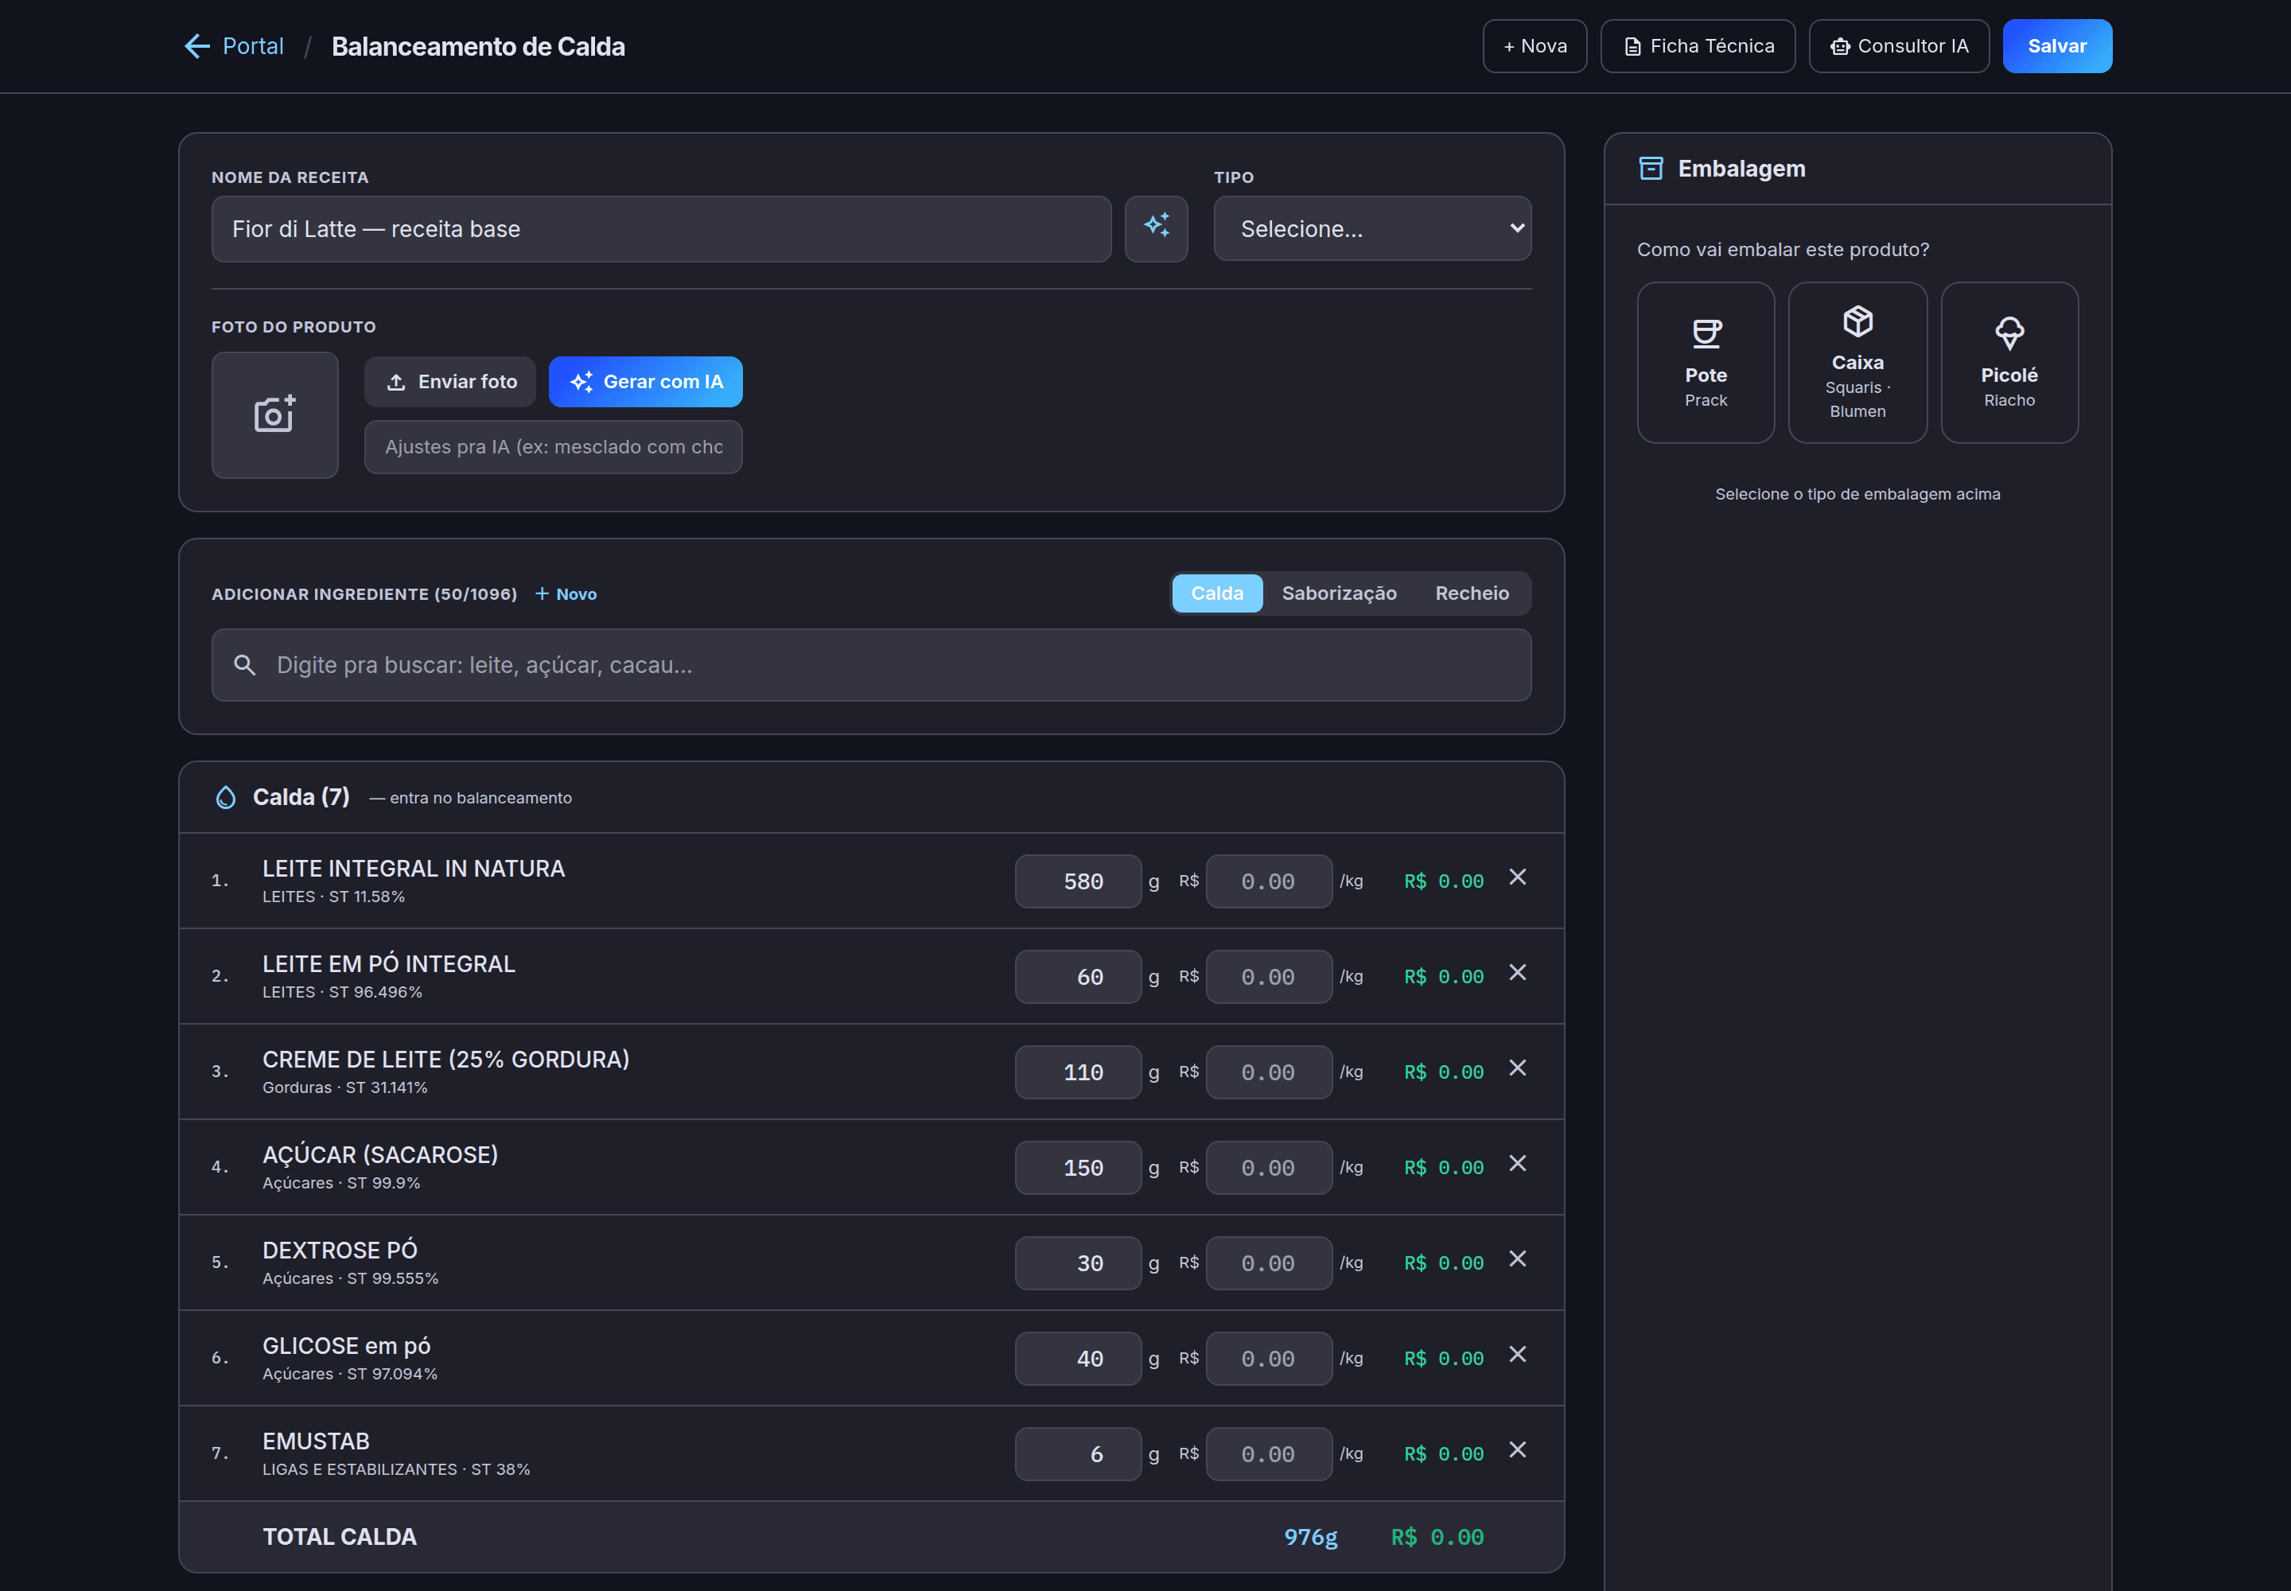Click the Balanceamento de Calda title
The width and height of the screenshot is (2291, 1591).
pos(477,47)
